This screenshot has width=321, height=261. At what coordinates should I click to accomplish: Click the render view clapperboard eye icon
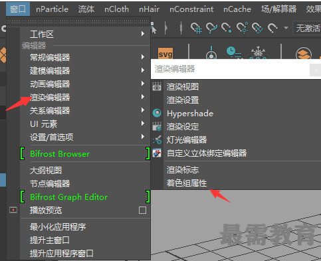point(157,86)
